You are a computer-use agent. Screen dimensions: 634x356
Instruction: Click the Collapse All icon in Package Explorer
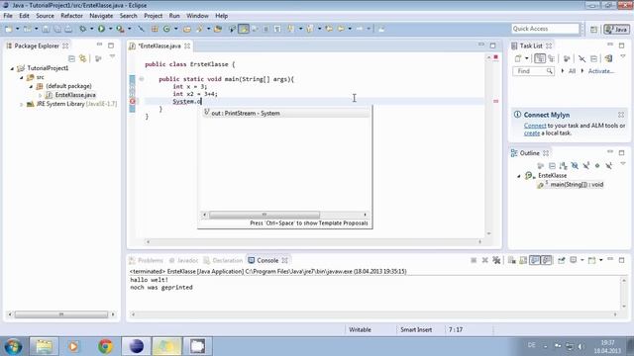pyautogui.click(x=71, y=58)
